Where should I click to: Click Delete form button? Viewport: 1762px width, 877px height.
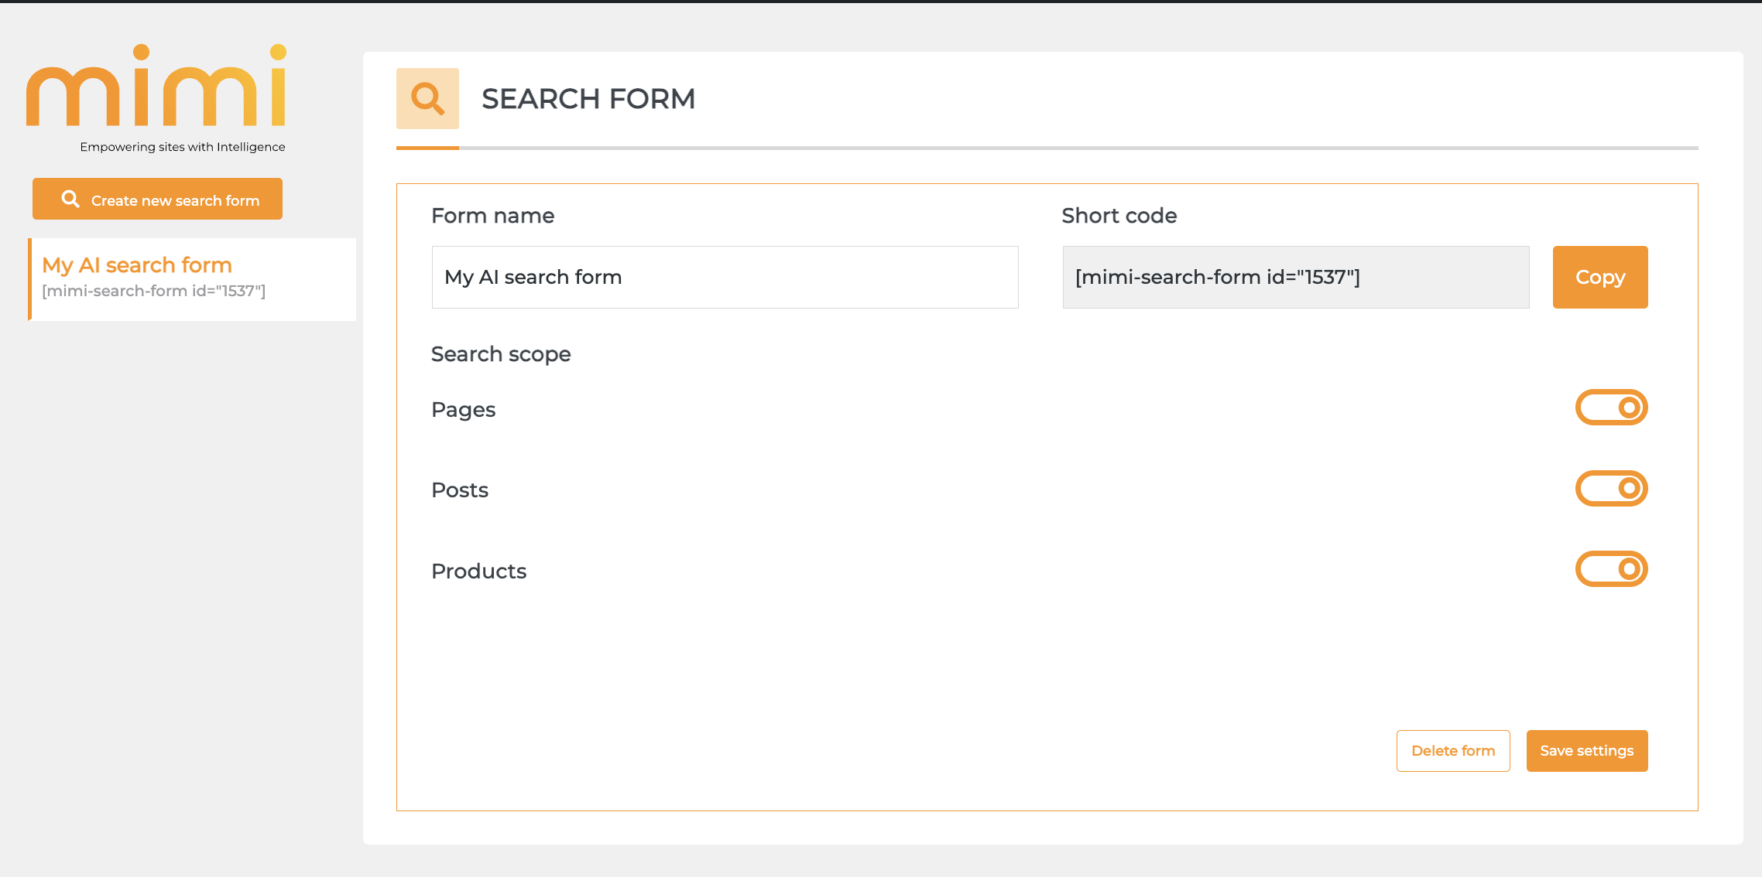coord(1452,750)
